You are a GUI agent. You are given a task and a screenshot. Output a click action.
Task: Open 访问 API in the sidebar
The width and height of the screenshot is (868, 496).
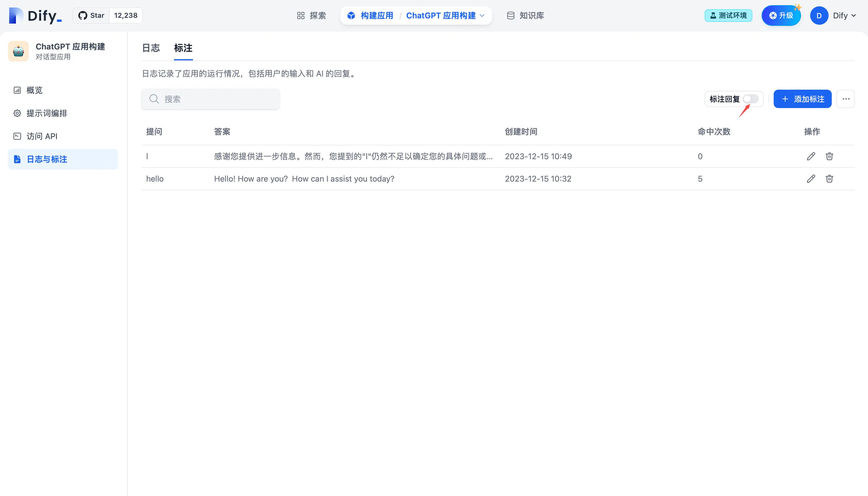(42, 136)
